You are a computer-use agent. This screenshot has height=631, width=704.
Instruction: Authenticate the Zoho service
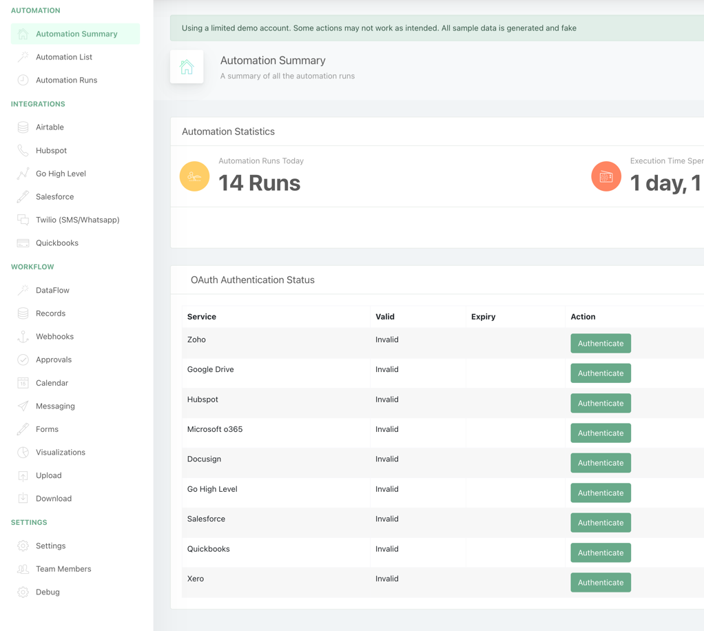(x=600, y=343)
